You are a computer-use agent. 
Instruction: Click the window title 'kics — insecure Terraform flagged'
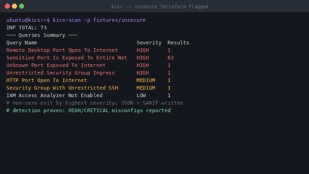[160, 7]
